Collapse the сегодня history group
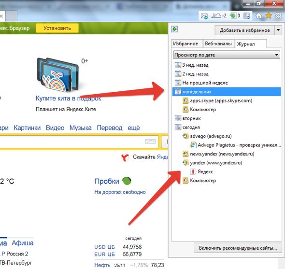 187,127
